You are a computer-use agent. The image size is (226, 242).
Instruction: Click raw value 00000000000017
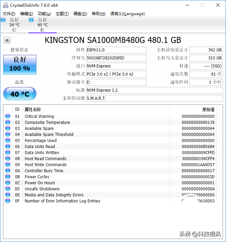click(198, 171)
